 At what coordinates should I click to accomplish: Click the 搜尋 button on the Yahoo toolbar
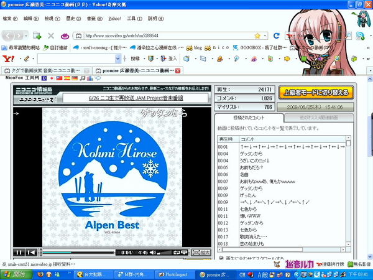tap(135, 58)
